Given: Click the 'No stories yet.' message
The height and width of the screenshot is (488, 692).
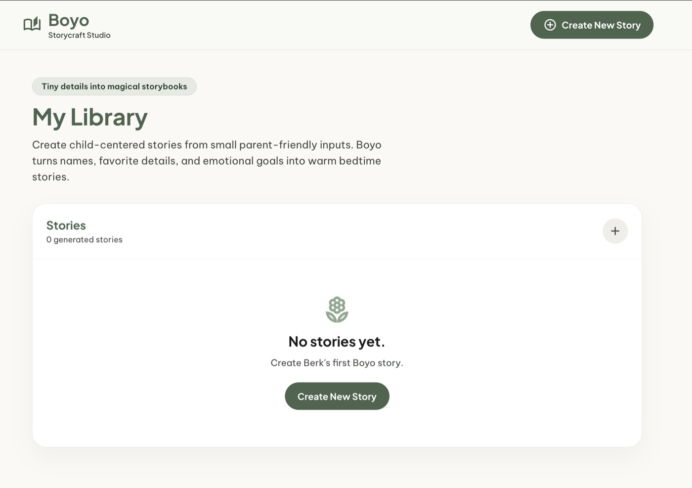Looking at the screenshot, I should pyautogui.click(x=337, y=342).
